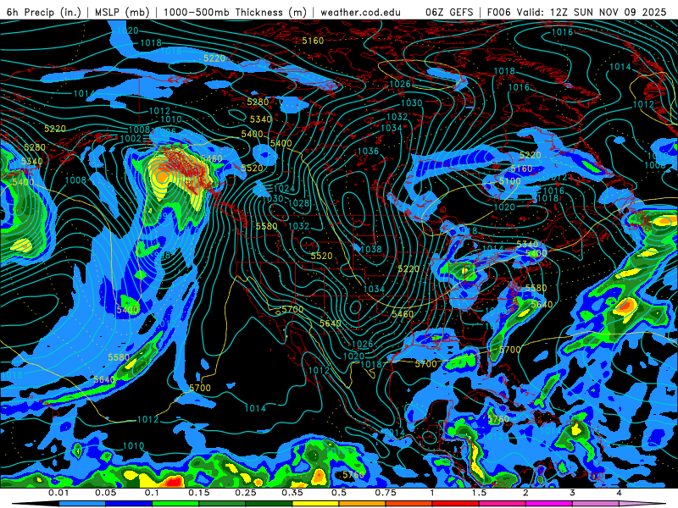Screen dimensions: 678x508
Task: Click the 1028 pressure contour label
Action: [x=299, y=203]
